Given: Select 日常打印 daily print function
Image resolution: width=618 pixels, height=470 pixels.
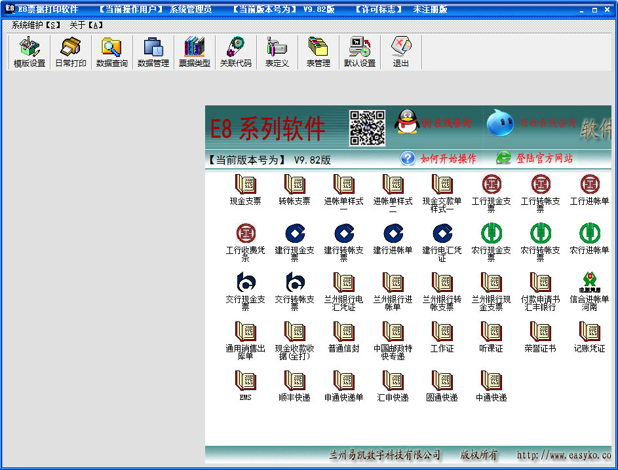Looking at the screenshot, I should [70, 52].
